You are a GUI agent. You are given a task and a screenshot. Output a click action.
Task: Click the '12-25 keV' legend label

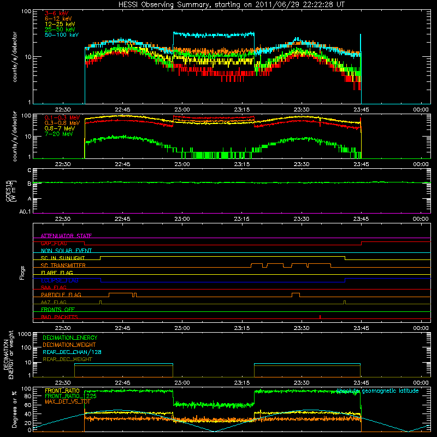click(60, 24)
